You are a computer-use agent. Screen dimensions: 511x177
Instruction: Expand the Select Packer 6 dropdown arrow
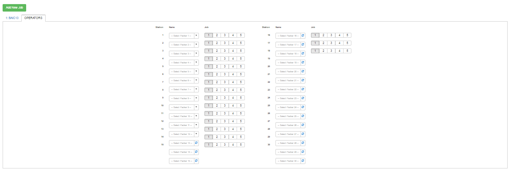(x=196, y=80)
